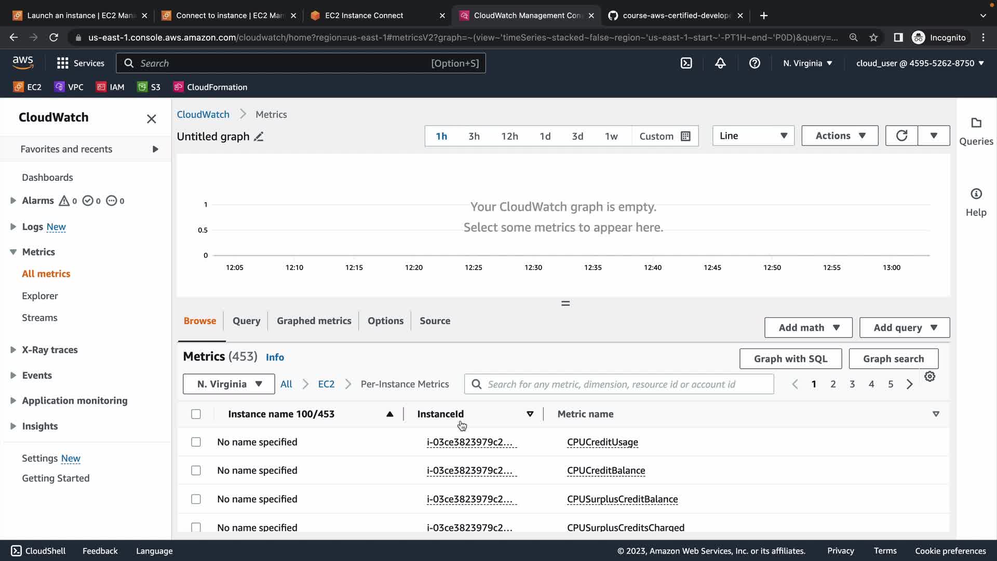This screenshot has width=997, height=561.
Task: Click the Graph with SQL button
Action: [790, 359]
